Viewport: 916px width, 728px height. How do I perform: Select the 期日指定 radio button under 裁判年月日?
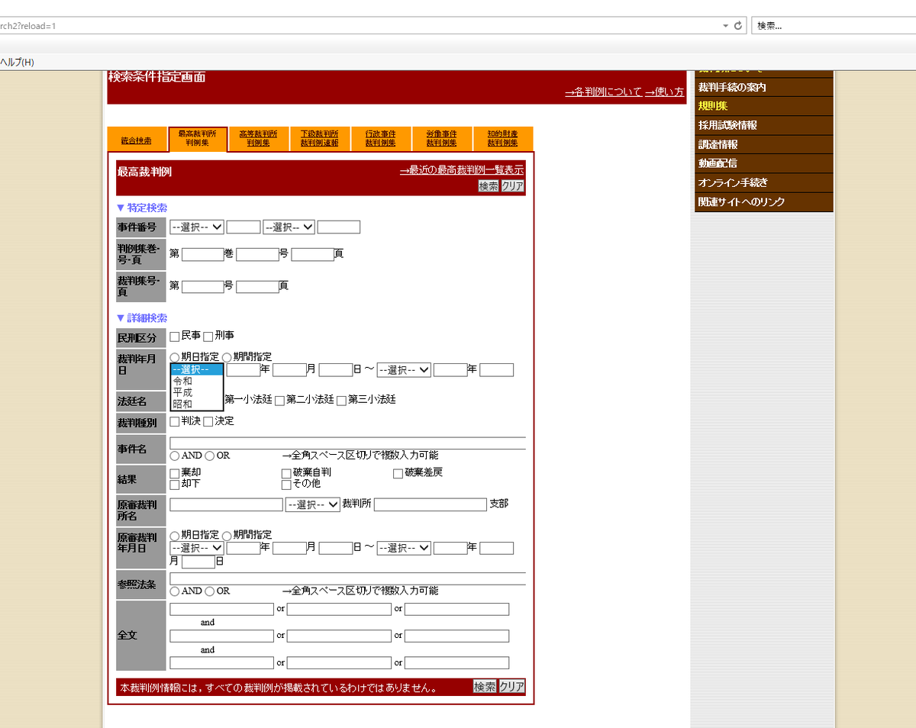(x=174, y=356)
